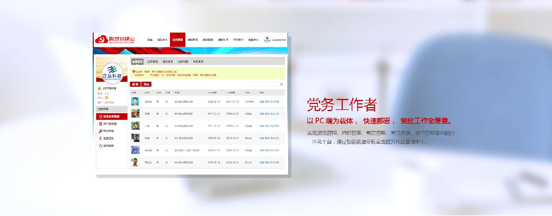Open the rhino photo thumbnail in member list
Image resolution: width=552 pixels, height=216 pixels.
click(x=135, y=150)
